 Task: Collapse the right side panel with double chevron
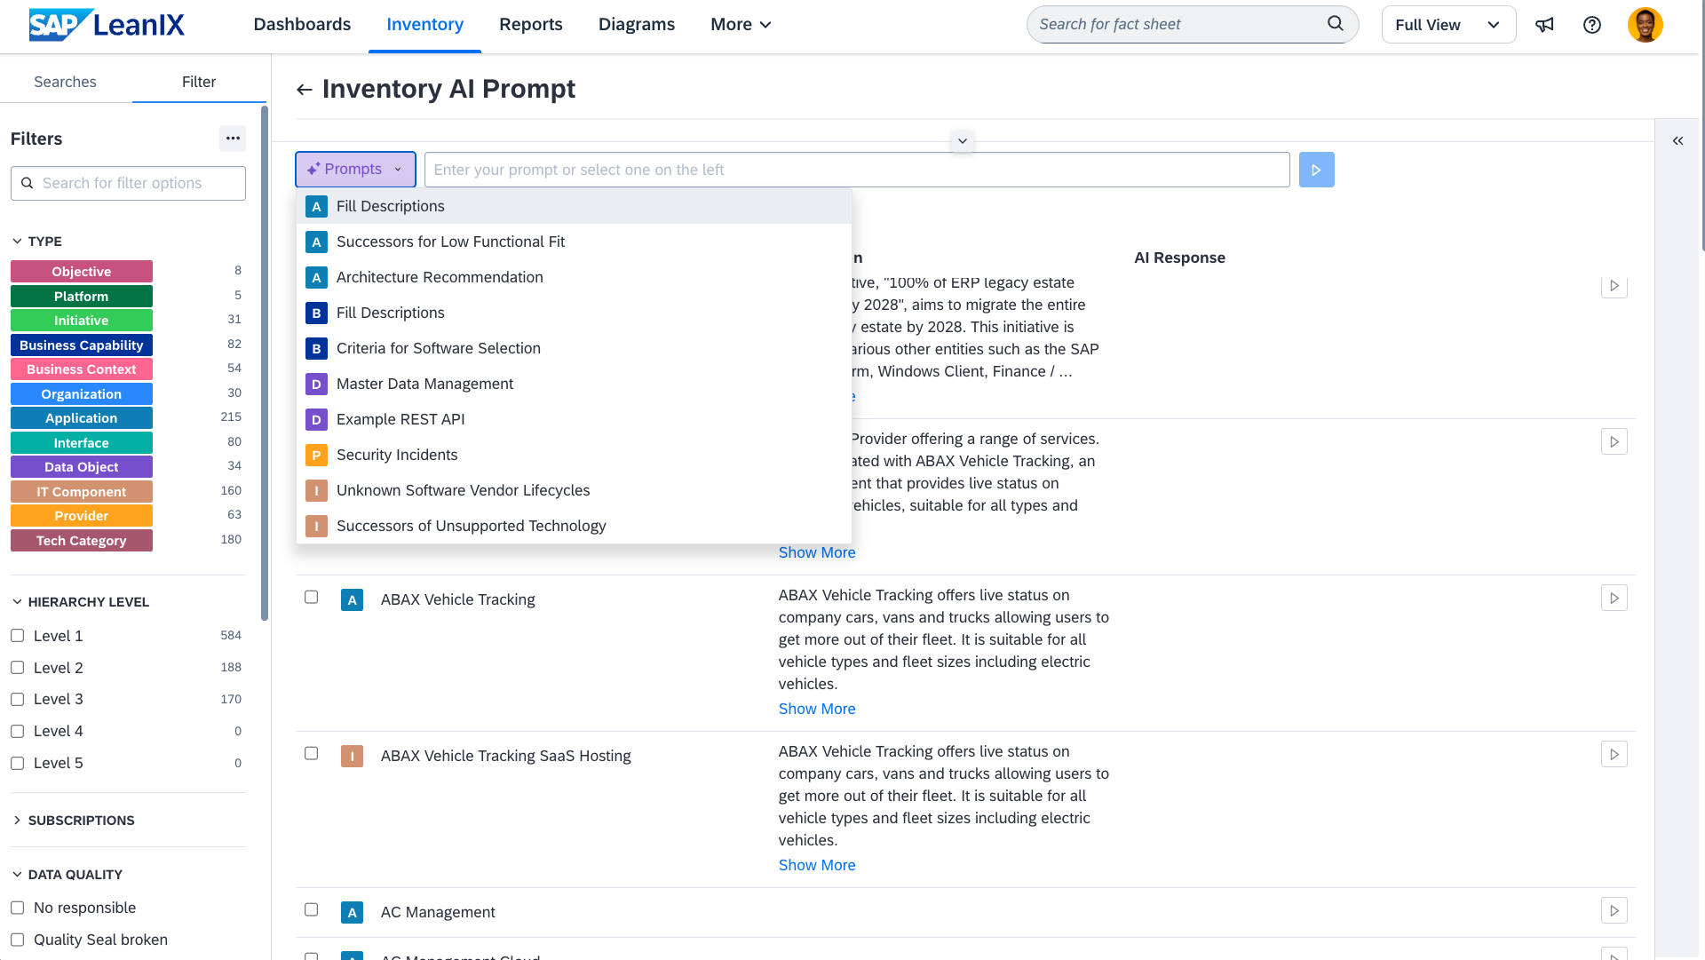coord(1677,141)
